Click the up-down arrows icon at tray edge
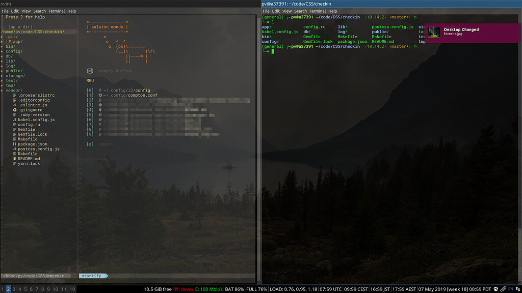This screenshot has height=293, width=522. tap(518, 288)
